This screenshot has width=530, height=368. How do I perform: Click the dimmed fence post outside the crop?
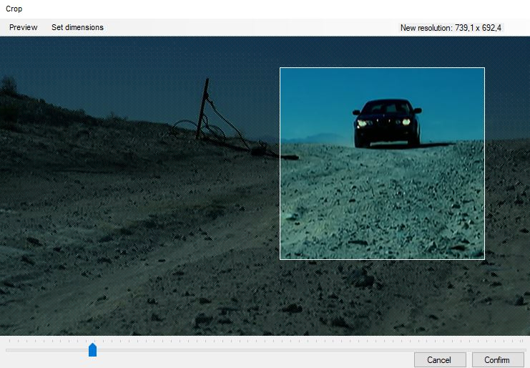point(202,109)
